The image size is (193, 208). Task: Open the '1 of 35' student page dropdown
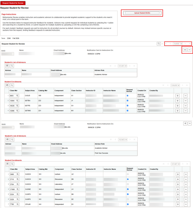pos(178,43)
